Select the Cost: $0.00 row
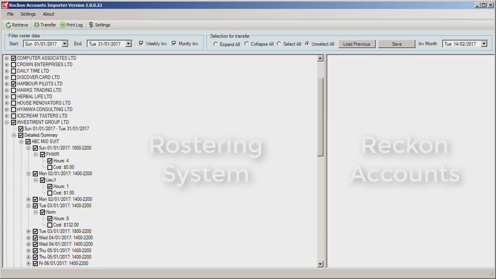 tap(64, 167)
